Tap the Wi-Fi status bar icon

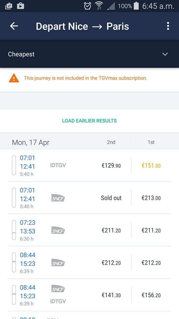(99, 6)
